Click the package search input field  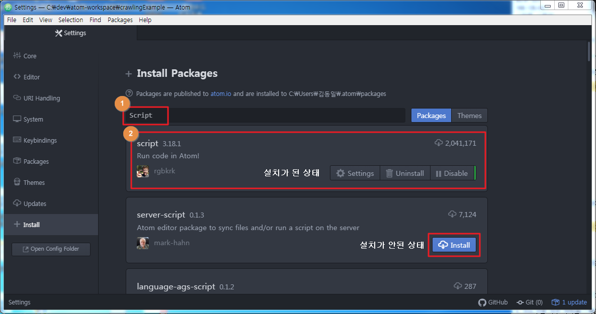pyautogui.click(x=266, y=116)
